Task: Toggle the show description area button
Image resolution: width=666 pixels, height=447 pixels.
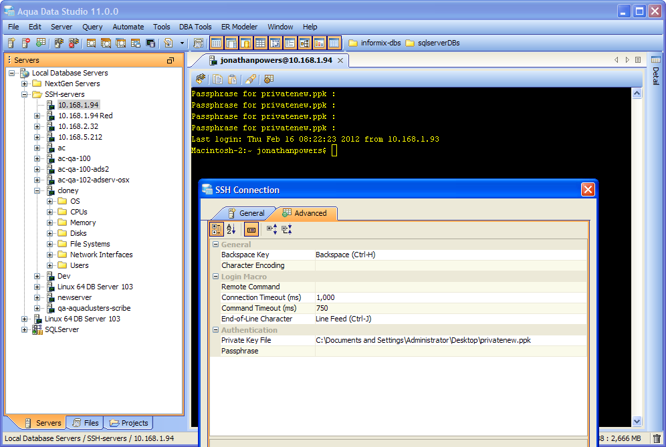Action: pos(251,229)
